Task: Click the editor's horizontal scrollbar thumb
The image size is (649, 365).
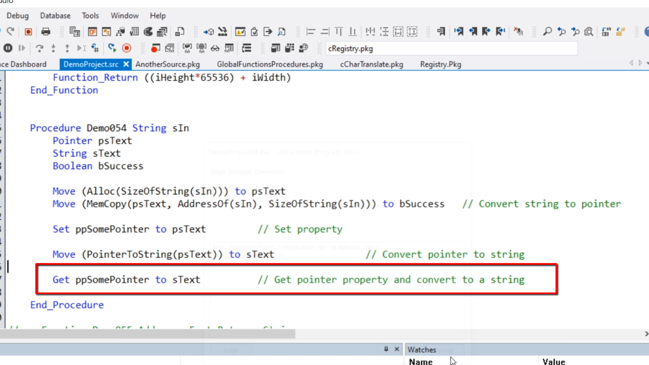Action: pyautogui.click(x=147, y=334)
